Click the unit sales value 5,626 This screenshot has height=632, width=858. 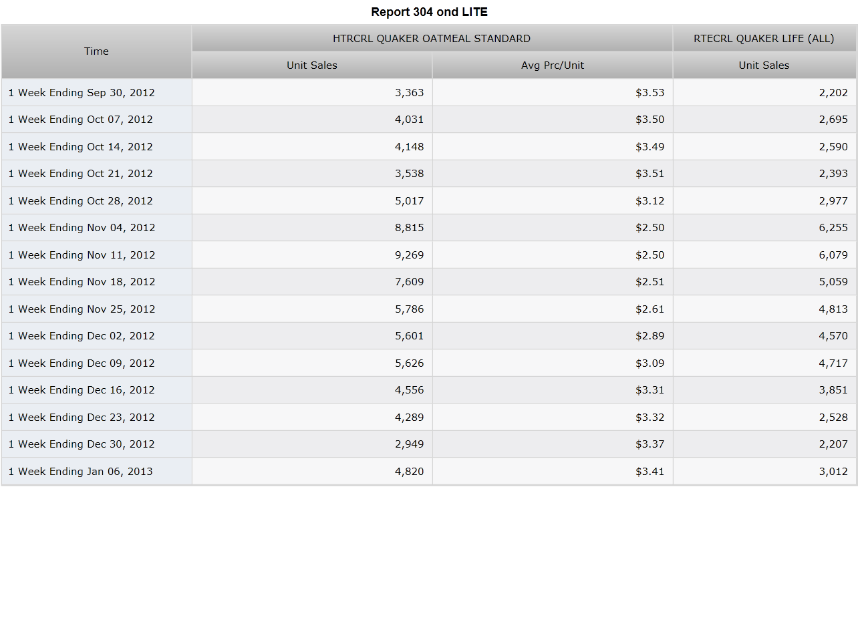click(x=410, y=363)
